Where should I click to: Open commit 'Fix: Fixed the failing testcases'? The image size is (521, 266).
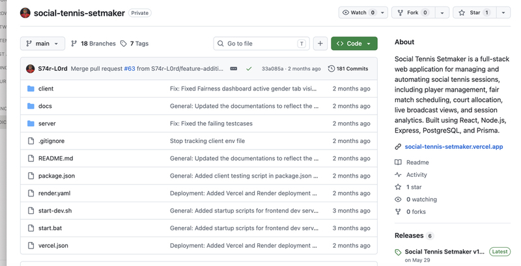211,124
